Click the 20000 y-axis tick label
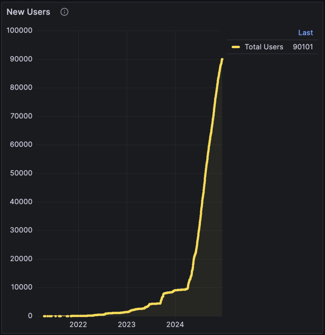Screen dimensions: 325x335 click(21, 259)
